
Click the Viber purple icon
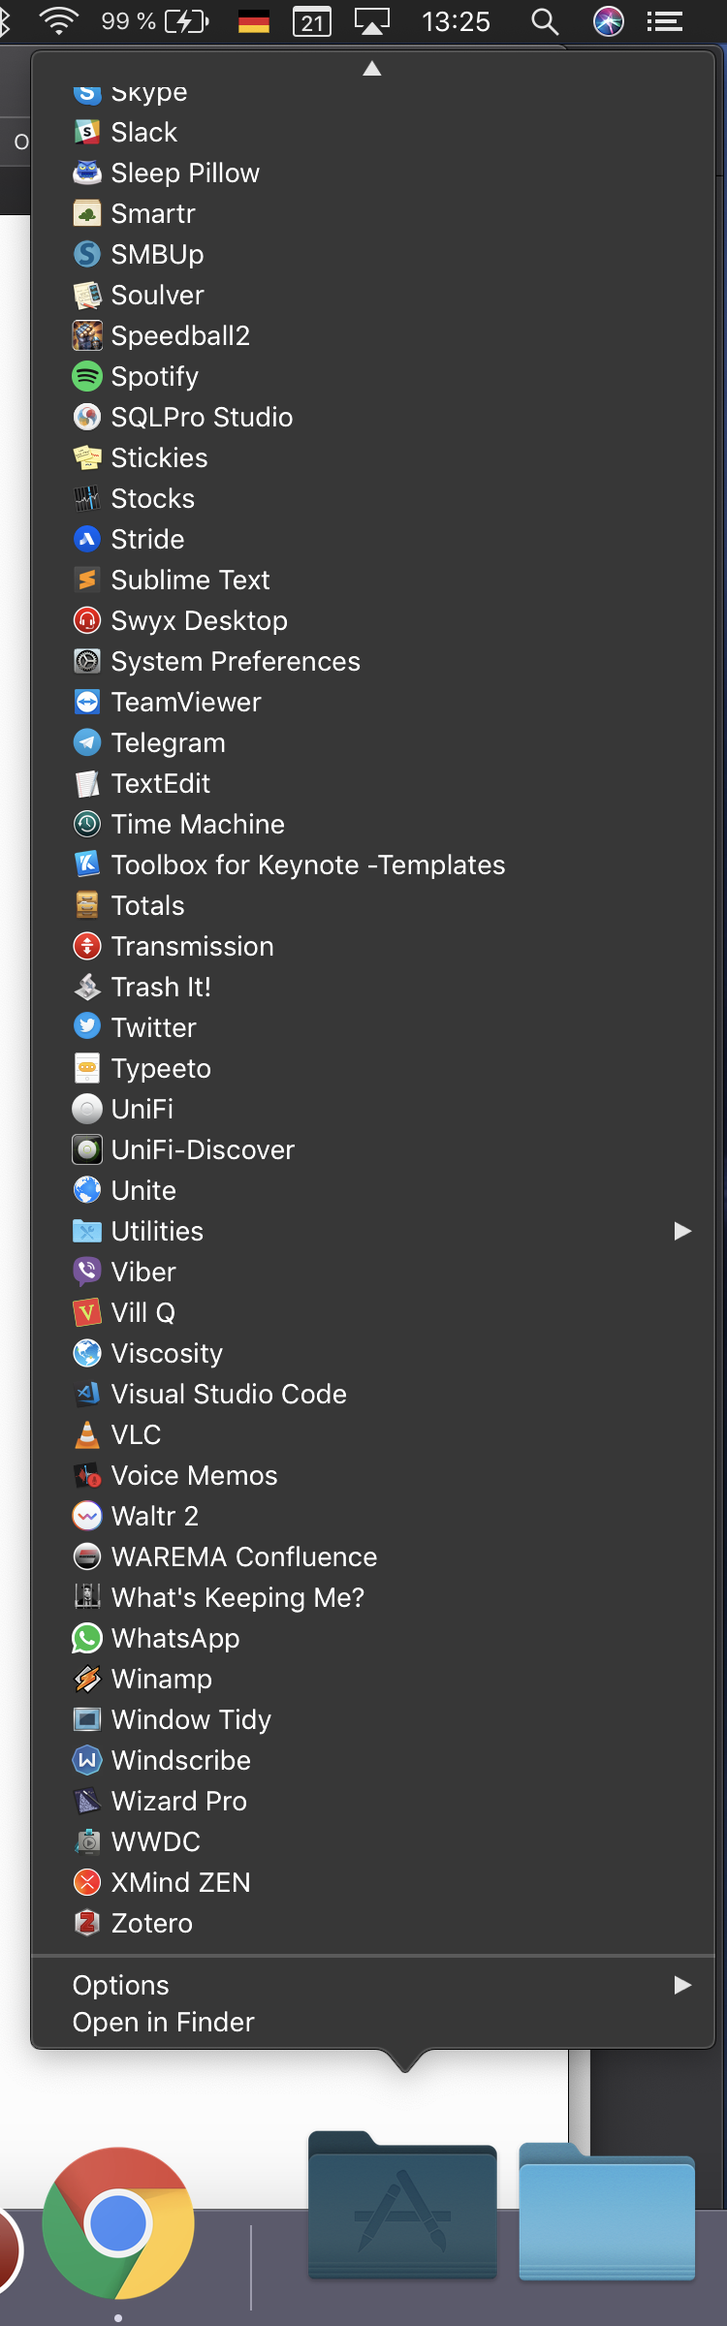(87, 1272)
